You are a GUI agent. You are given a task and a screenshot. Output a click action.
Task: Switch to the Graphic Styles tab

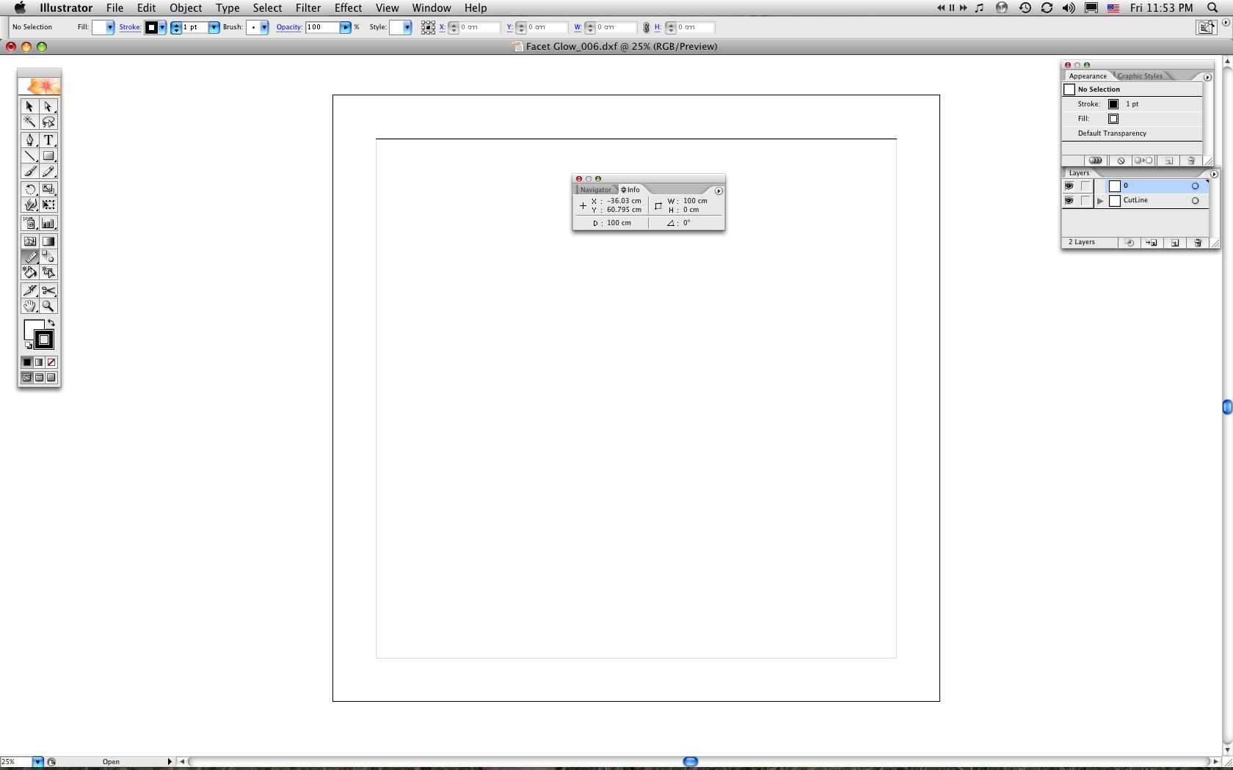click(x=1140, y=76)
